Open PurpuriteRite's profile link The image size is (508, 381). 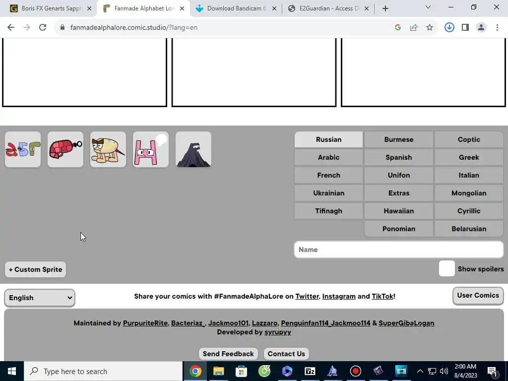[145, 323]
